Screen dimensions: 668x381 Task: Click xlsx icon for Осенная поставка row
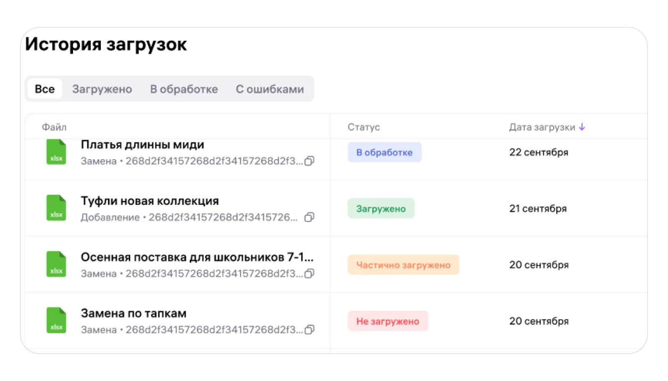(x=56, y=264)
